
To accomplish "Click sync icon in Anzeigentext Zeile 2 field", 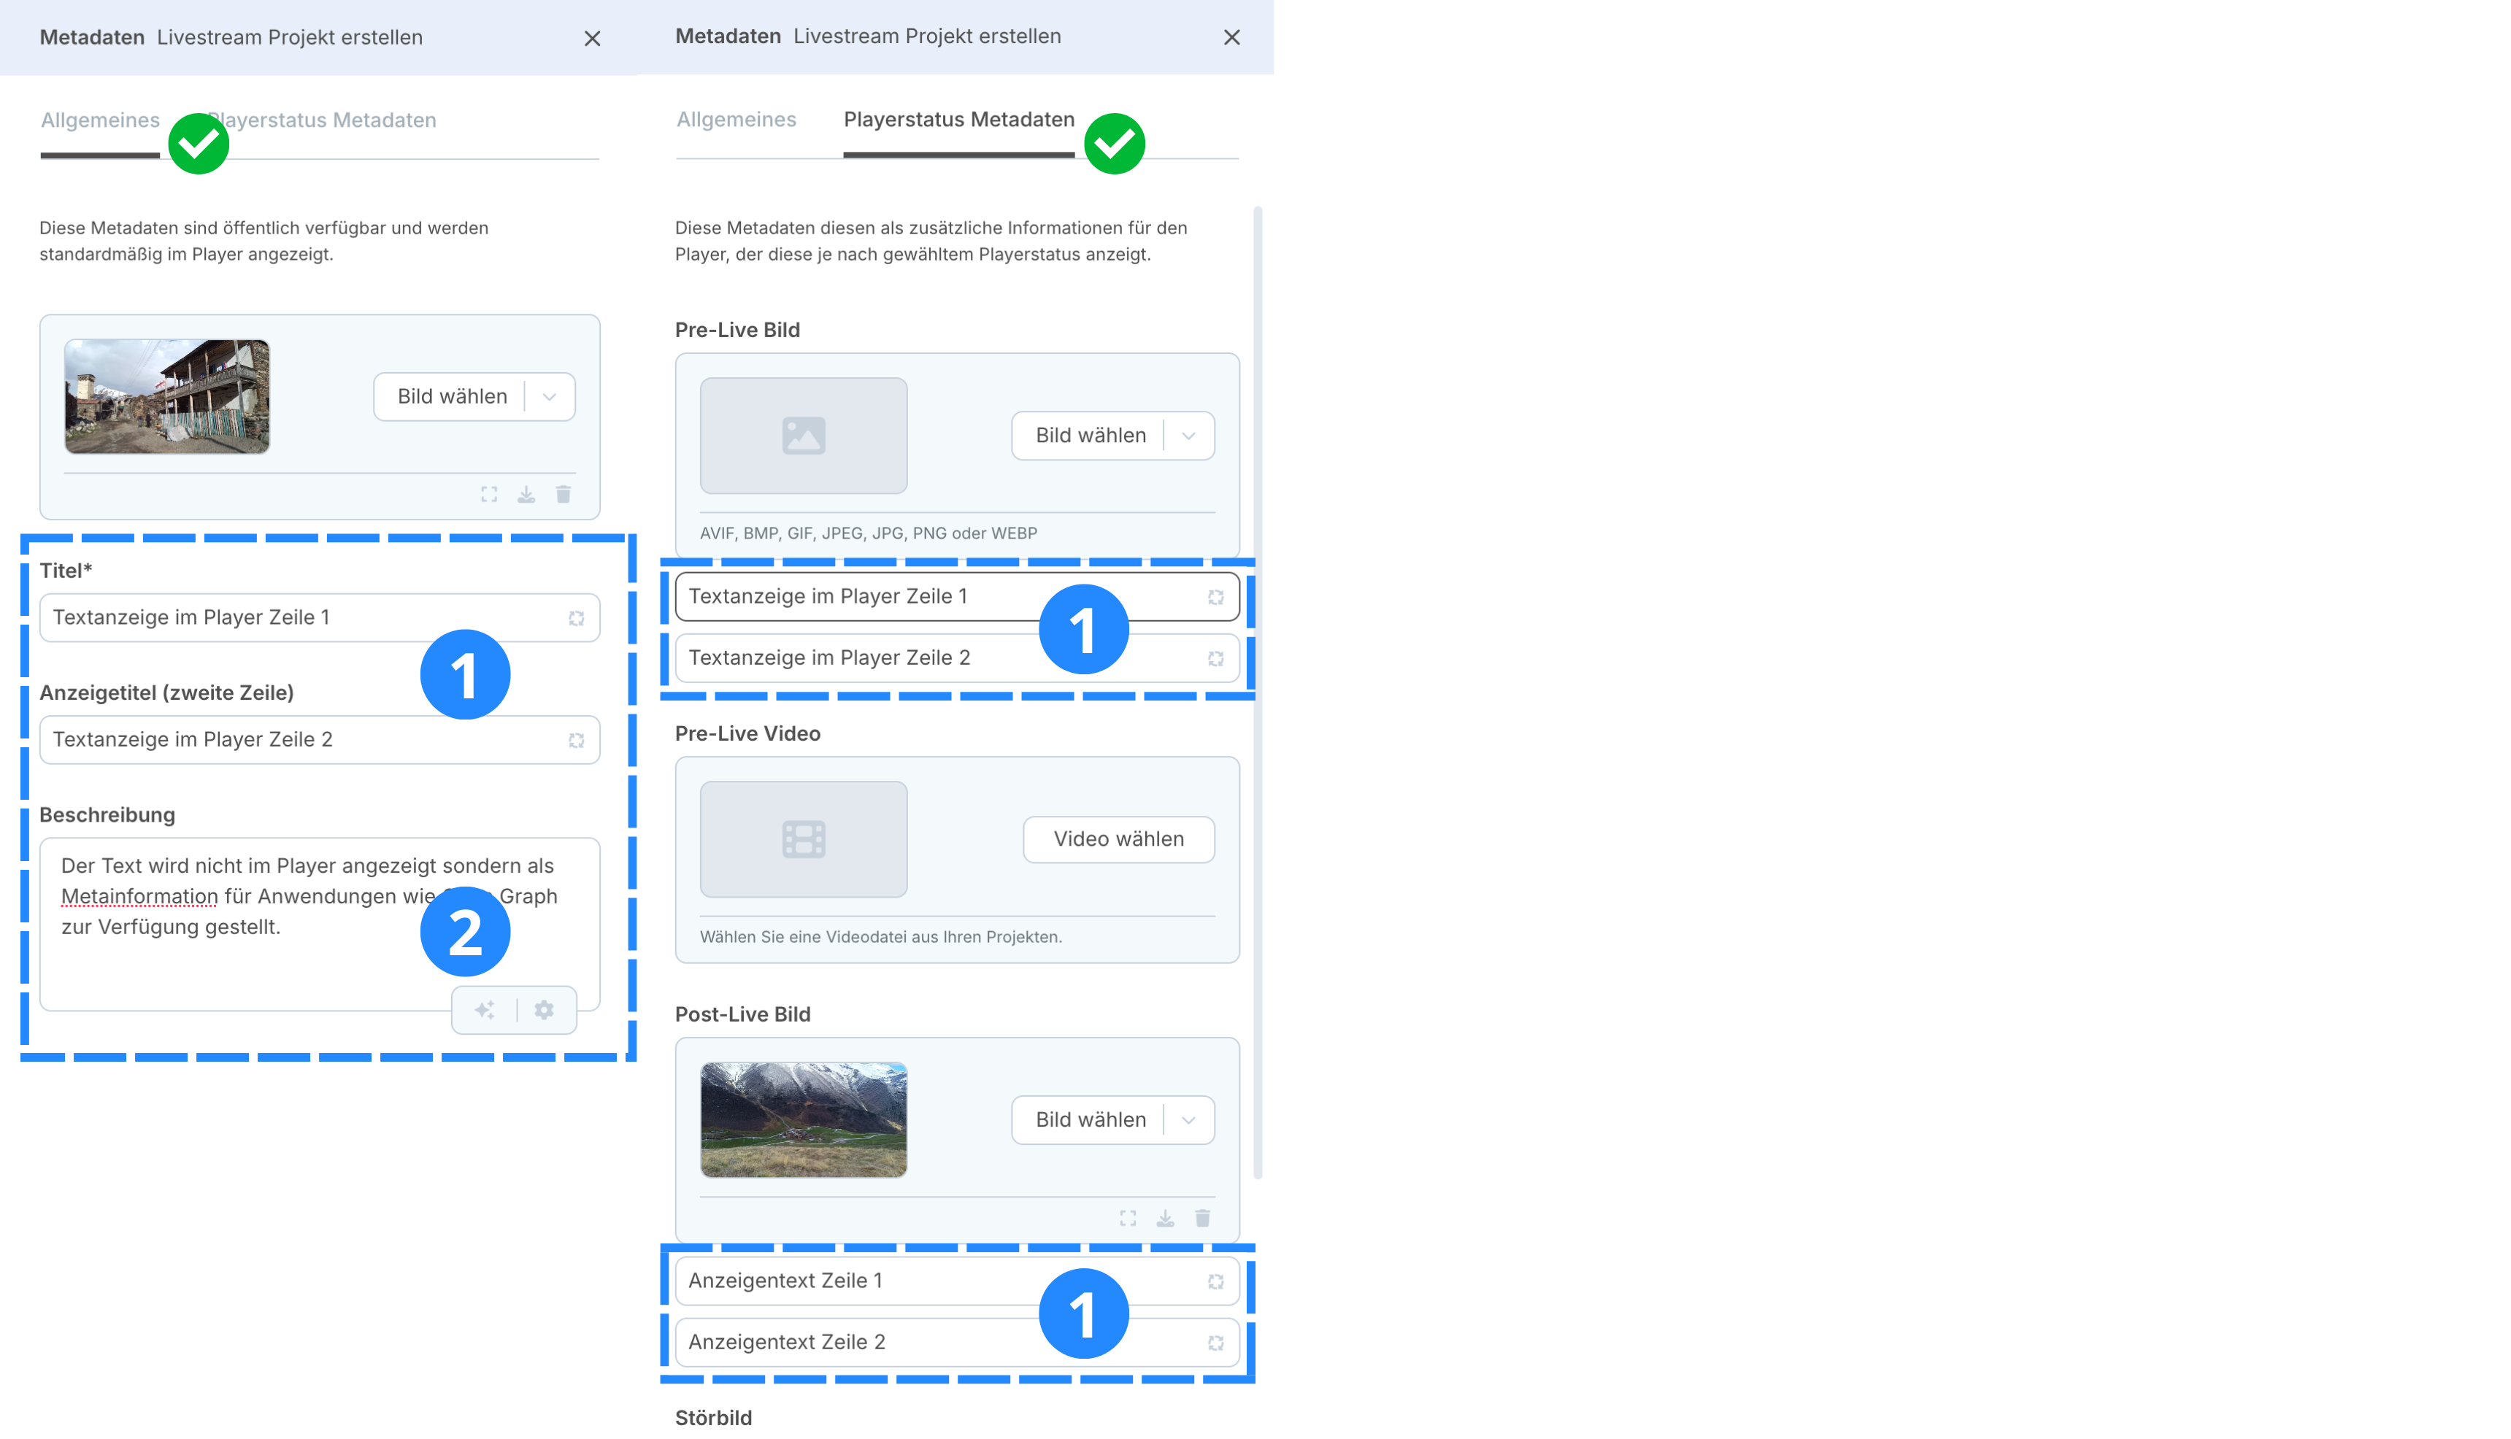I will point(1216,1343).
